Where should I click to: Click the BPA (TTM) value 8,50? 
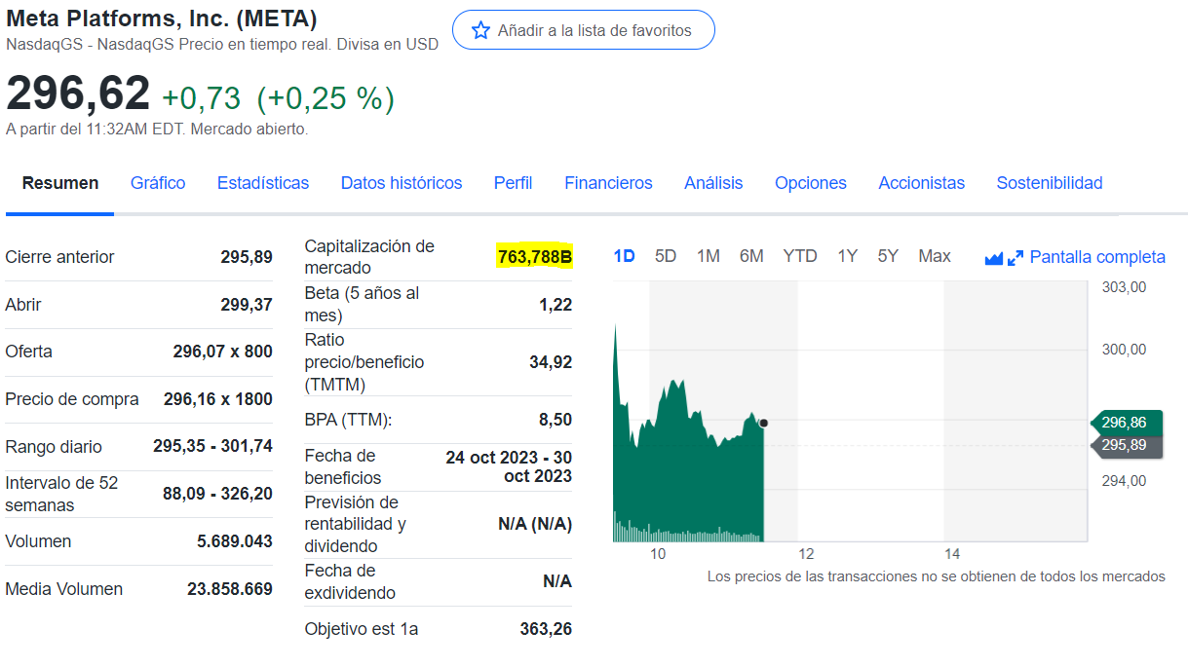[x=556, y=420]
